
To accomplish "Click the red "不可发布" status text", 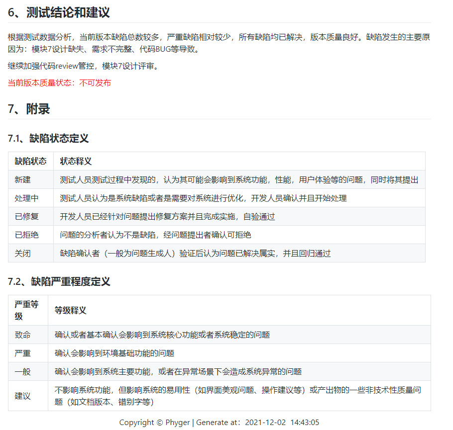I will [95, 83].
